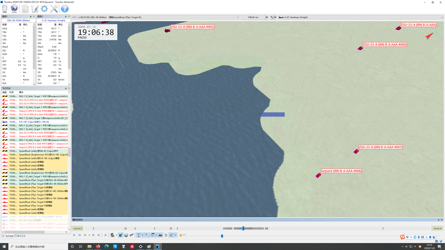Viewport: 445px width, 250px height.
Task: Click the ZSU-23-4 (IRN B-A AAA #005) label
Action: (x=192, y=27)
